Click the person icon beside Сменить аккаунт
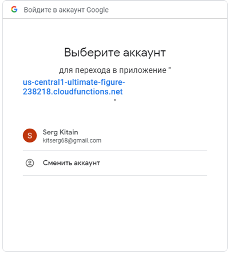Image resolution: width=229 pixels, height=254 pixels. 30,163
